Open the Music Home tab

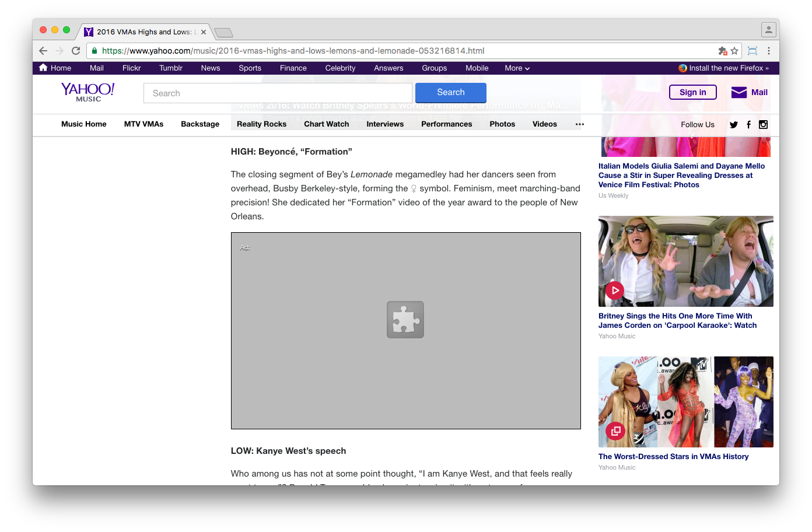coord(84,124)
